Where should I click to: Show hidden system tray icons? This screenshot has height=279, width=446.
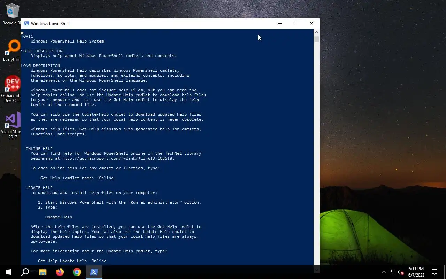pyautogui.click(x=384, y=272)
